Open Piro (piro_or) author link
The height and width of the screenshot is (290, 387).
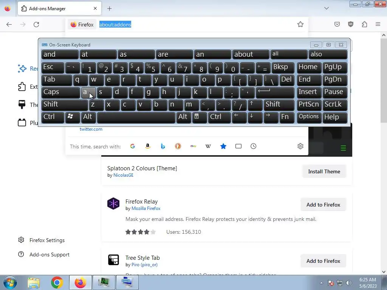(144, 265)
